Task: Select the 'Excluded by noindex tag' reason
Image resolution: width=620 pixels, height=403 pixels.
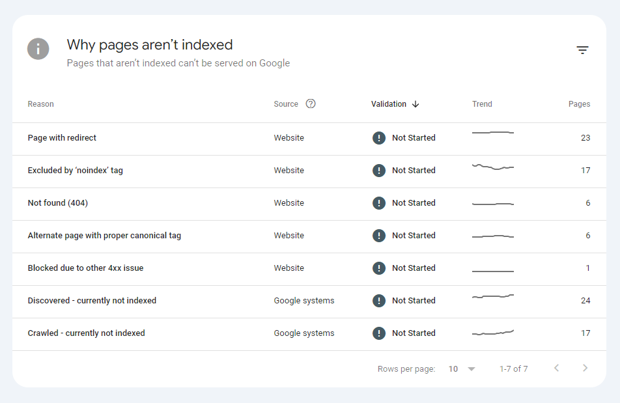Action: [x=74, y=170]
